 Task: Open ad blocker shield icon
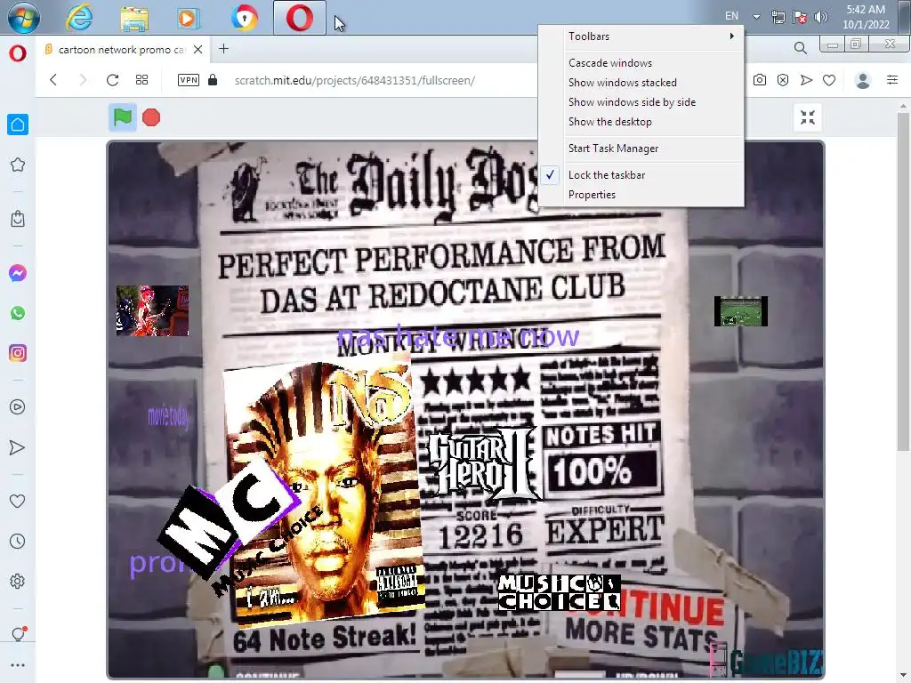783,80
